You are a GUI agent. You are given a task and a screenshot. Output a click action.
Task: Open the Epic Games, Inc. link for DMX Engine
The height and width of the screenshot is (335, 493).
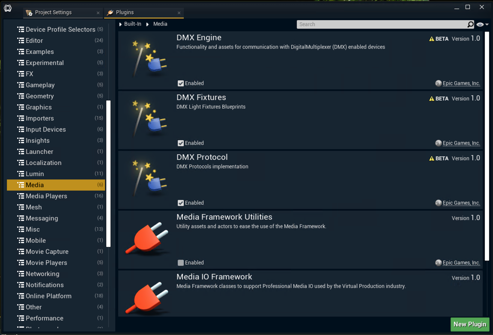tap(460, 83)
